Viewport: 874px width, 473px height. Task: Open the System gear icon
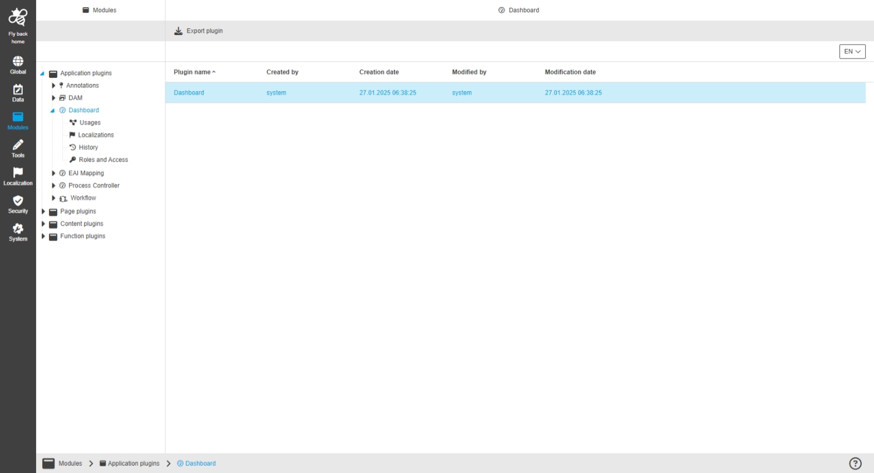[18, 228]
